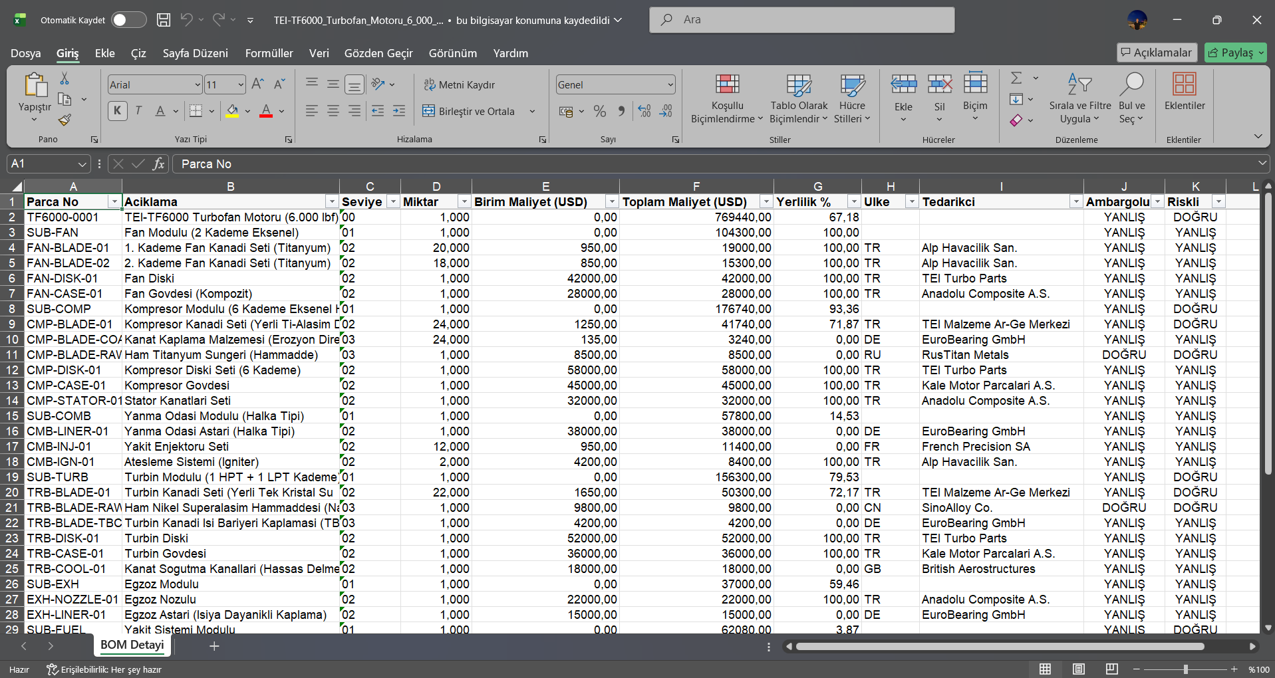Click the center horizontally icon

(x=333, y=111)
